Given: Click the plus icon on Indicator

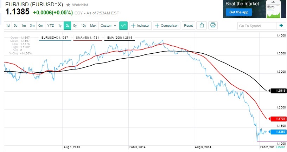Looking at the screenshot, I should coord(133,26).
